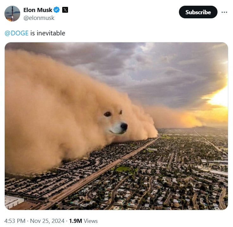Open the Elon Musk display name link

point(38,10)
